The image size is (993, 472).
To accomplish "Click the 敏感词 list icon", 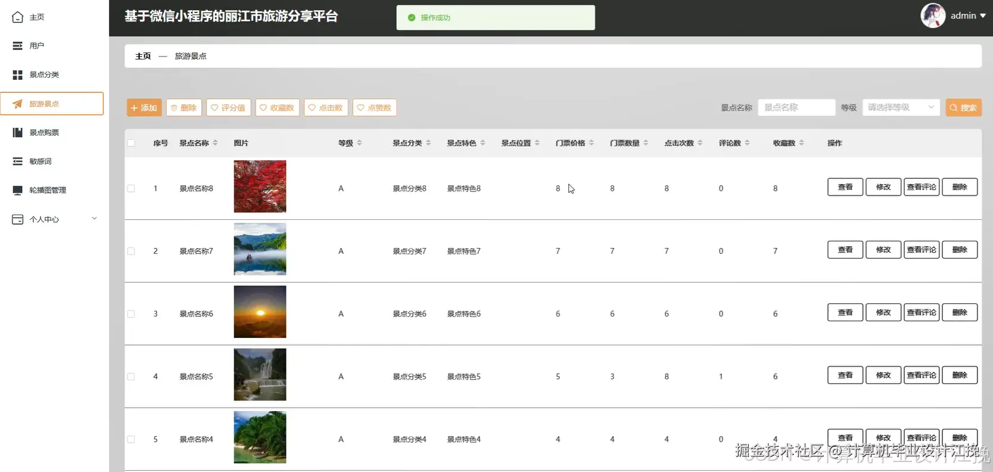I will coord(18,162).
